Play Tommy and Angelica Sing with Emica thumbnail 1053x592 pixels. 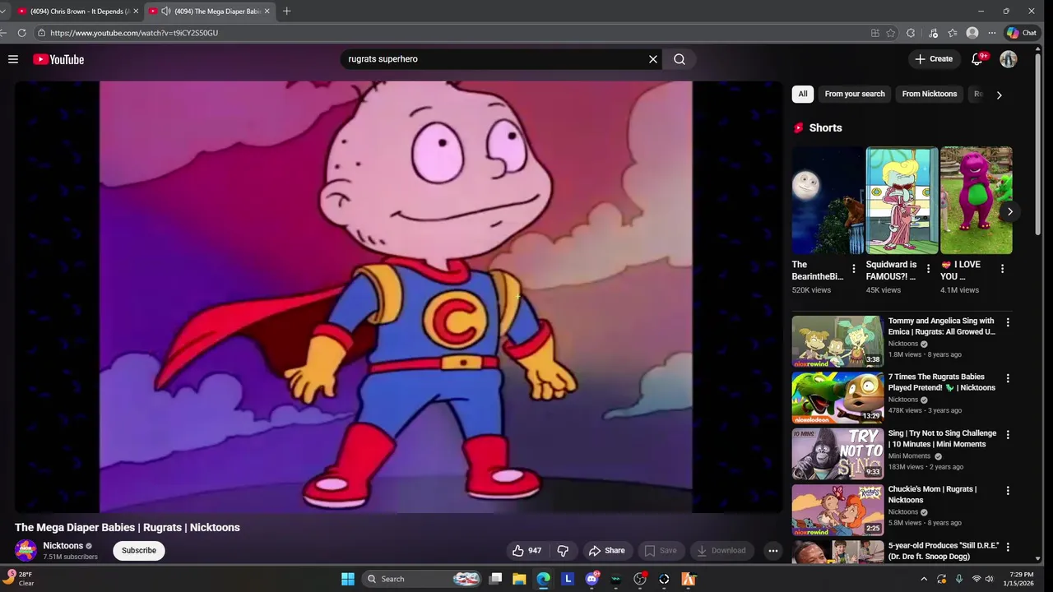837,341
